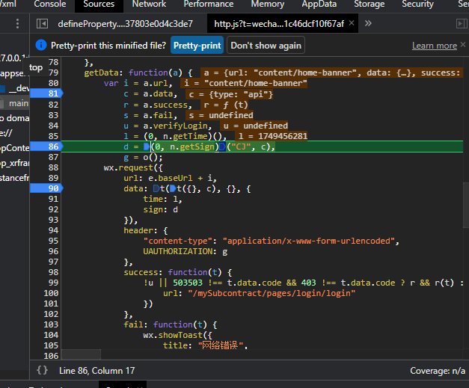Open the Security tab
This screenshot has width=469, height=388.
(x=417, y=4)
